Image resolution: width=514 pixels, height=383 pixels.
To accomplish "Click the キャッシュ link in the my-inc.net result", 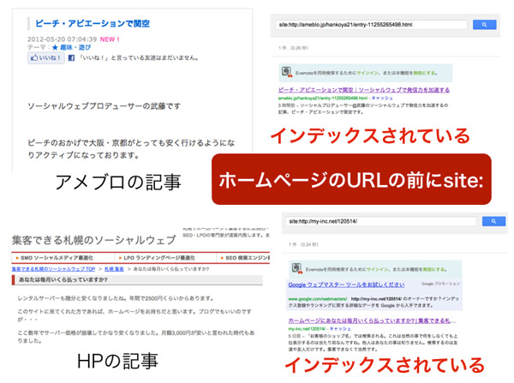I will 340,328.
